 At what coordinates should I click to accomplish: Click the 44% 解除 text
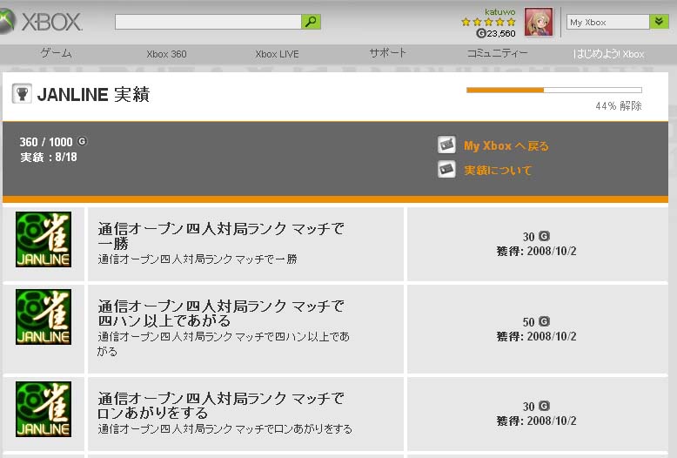point(619,106)
